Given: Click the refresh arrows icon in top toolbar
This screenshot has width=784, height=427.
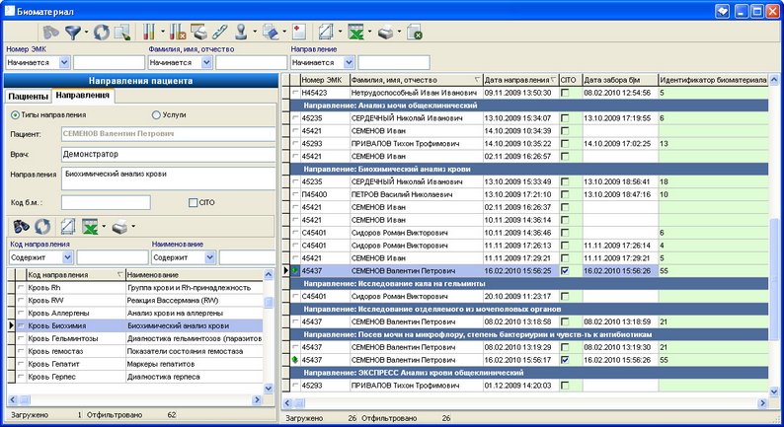Looking at the screenshot, I should [102, 33].
